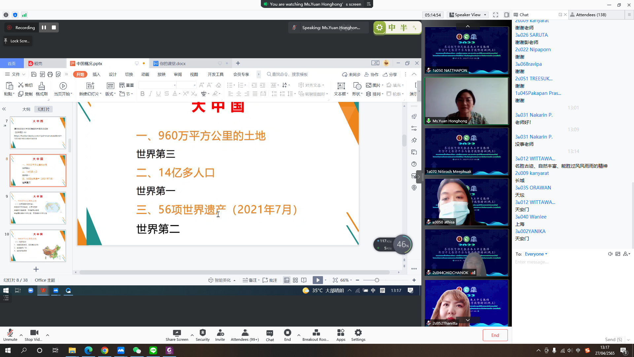Screen dimensions: 634x357
Task: Click the 格式刷 format painter
Action: 42,89
